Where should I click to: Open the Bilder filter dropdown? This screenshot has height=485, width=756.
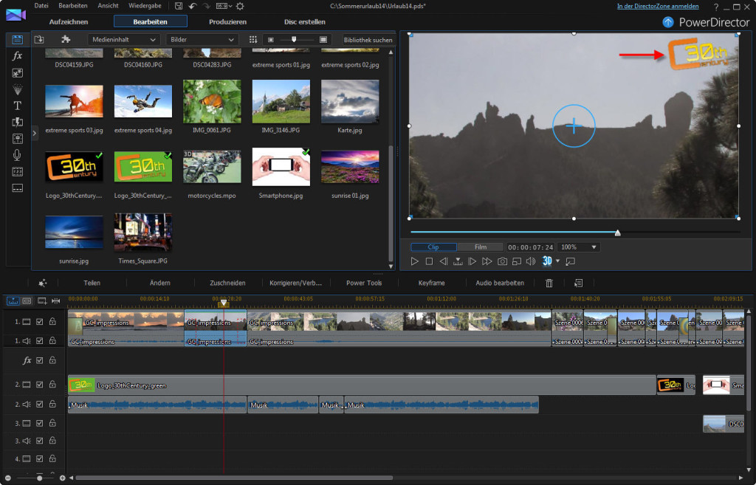[201, 39]
